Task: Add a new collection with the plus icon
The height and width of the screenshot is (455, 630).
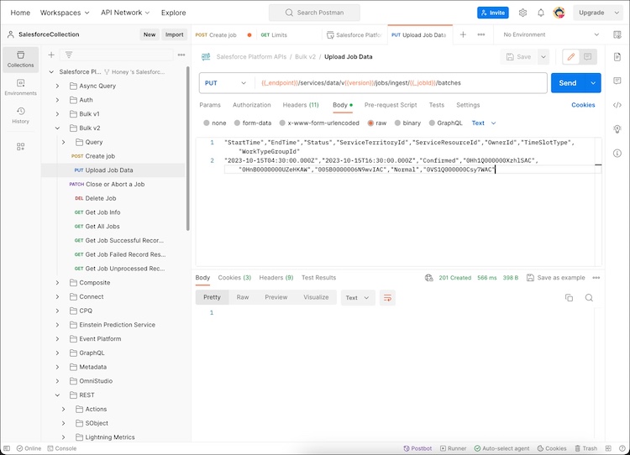Action: tap(51, 55)
